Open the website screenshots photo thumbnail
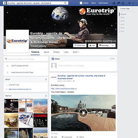Image resolution: width=138 pixels, height=138 pixels. click(26, 106)
